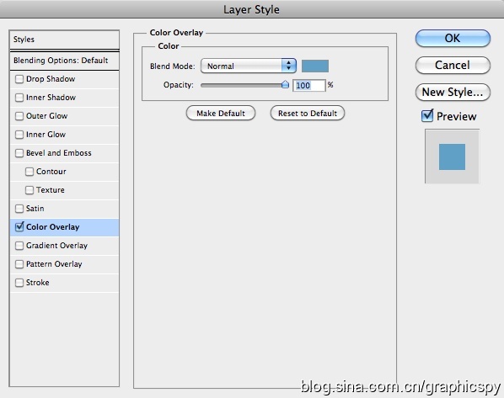The height and width of the screenshot is (398, 504).
Task: Uncheck the Color Overlay checkbox
Action: (x=19, y=226)
